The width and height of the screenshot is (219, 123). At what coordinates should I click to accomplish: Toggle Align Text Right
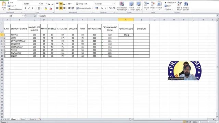pyautogui.click(x=64, y=8)
